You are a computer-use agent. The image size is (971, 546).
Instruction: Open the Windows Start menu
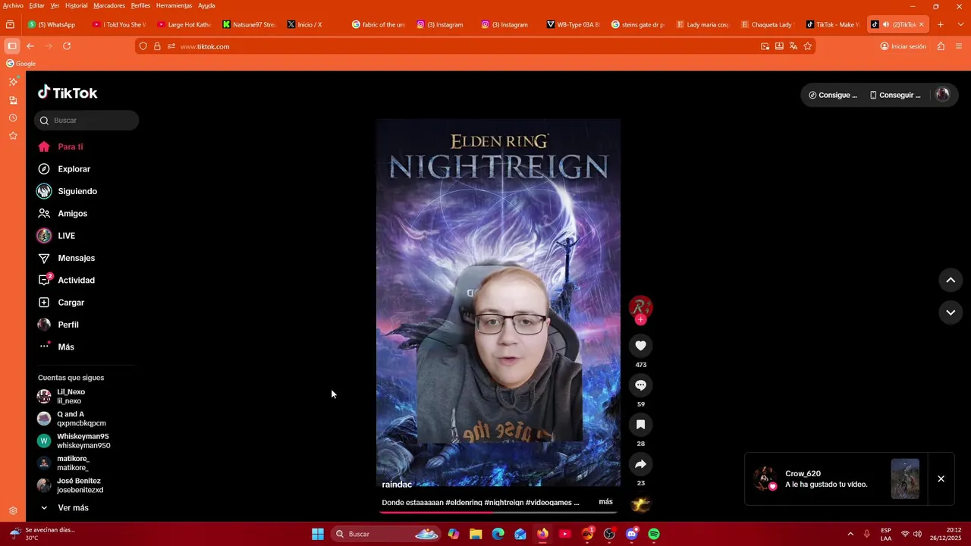[x=317, y=534]
